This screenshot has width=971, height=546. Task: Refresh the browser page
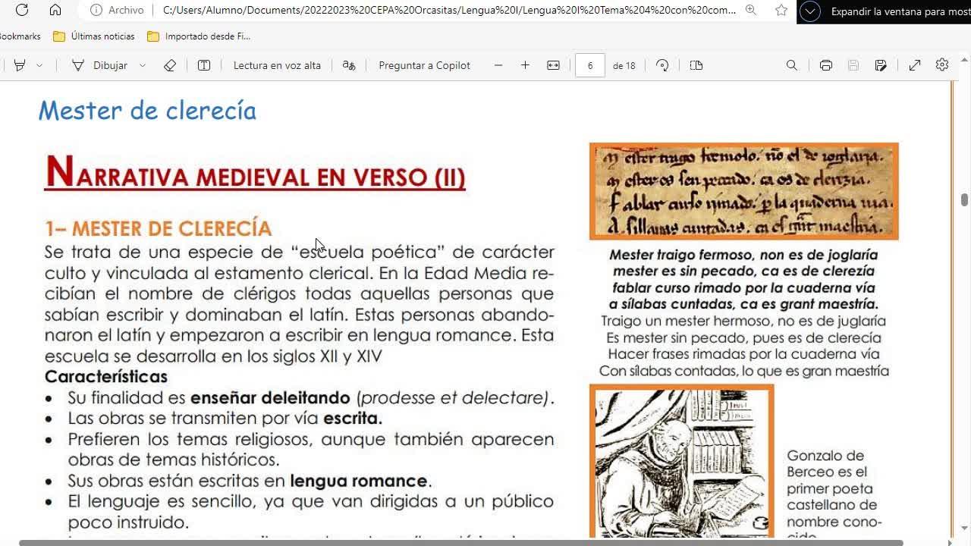(x=22, y=10)
